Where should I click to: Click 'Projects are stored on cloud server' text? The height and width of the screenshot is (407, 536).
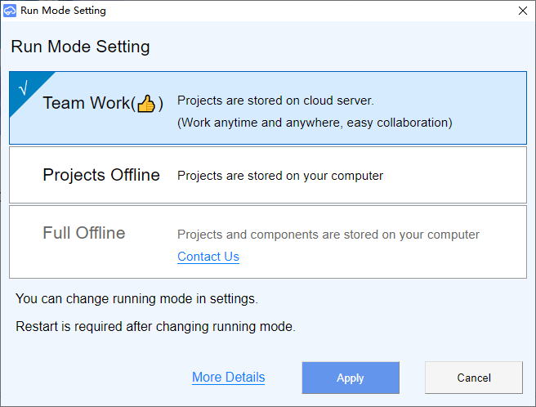275,101
